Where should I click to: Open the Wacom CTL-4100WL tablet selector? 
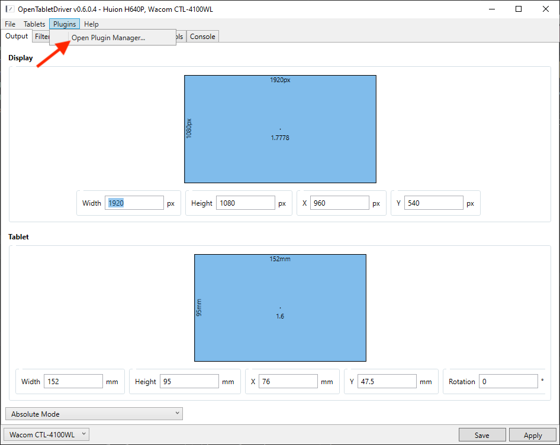[x=46, y=435]
